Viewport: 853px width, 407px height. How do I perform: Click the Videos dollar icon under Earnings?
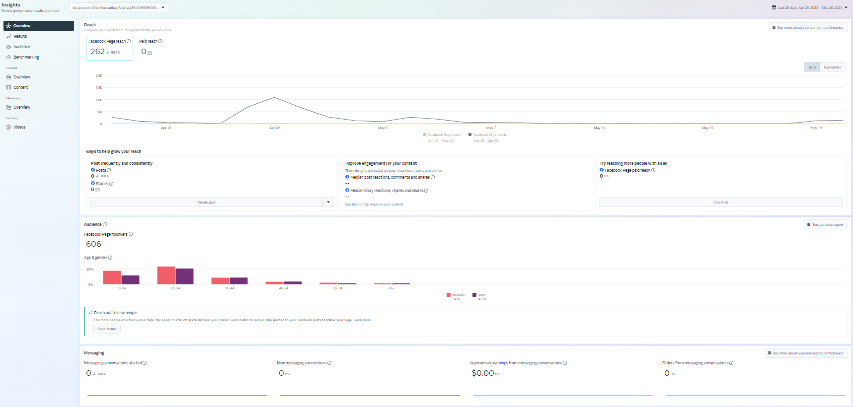click(8, 127)
